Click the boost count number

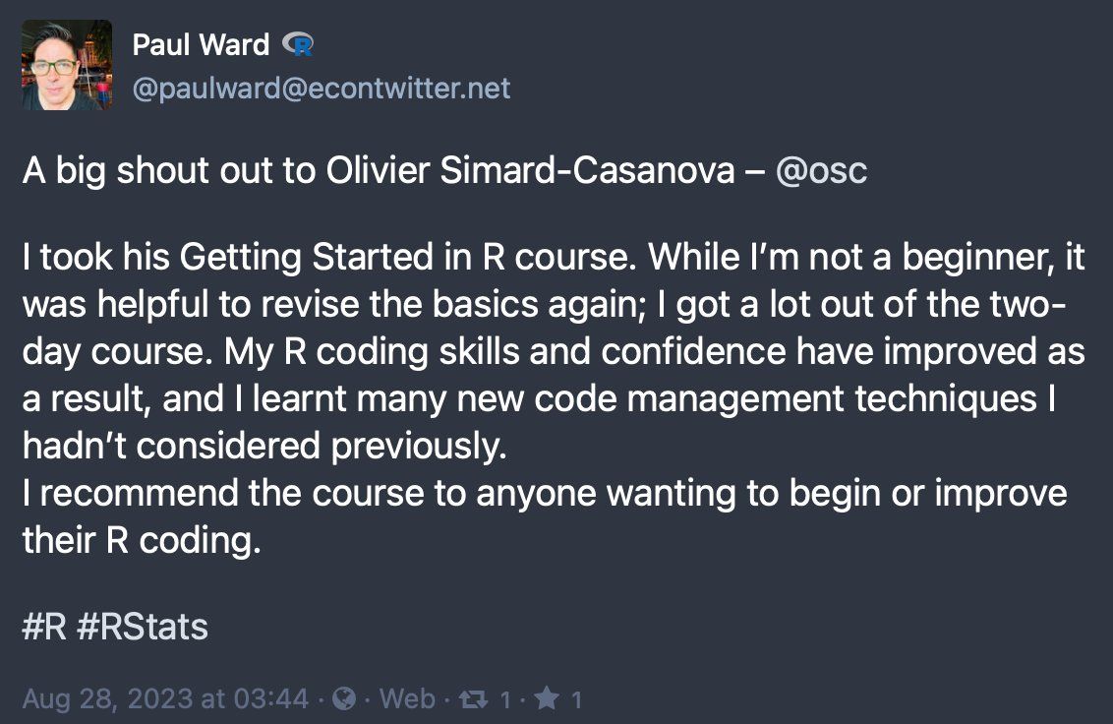pyautogui.click(x=505, y=699)
